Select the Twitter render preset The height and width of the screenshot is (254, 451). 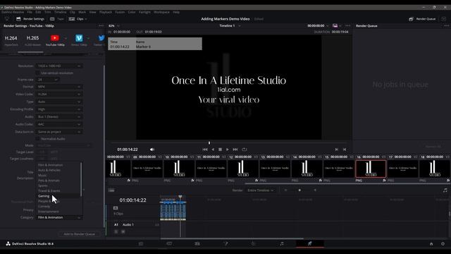click(x=101, y=40)
